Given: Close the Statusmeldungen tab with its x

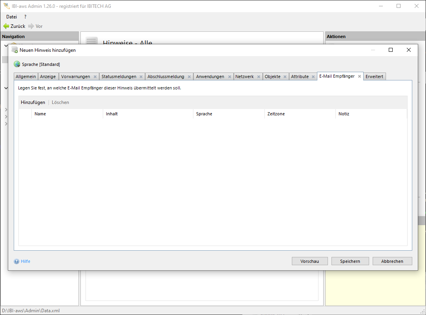Looking at the screenshot, I should [x=141, y=77].
